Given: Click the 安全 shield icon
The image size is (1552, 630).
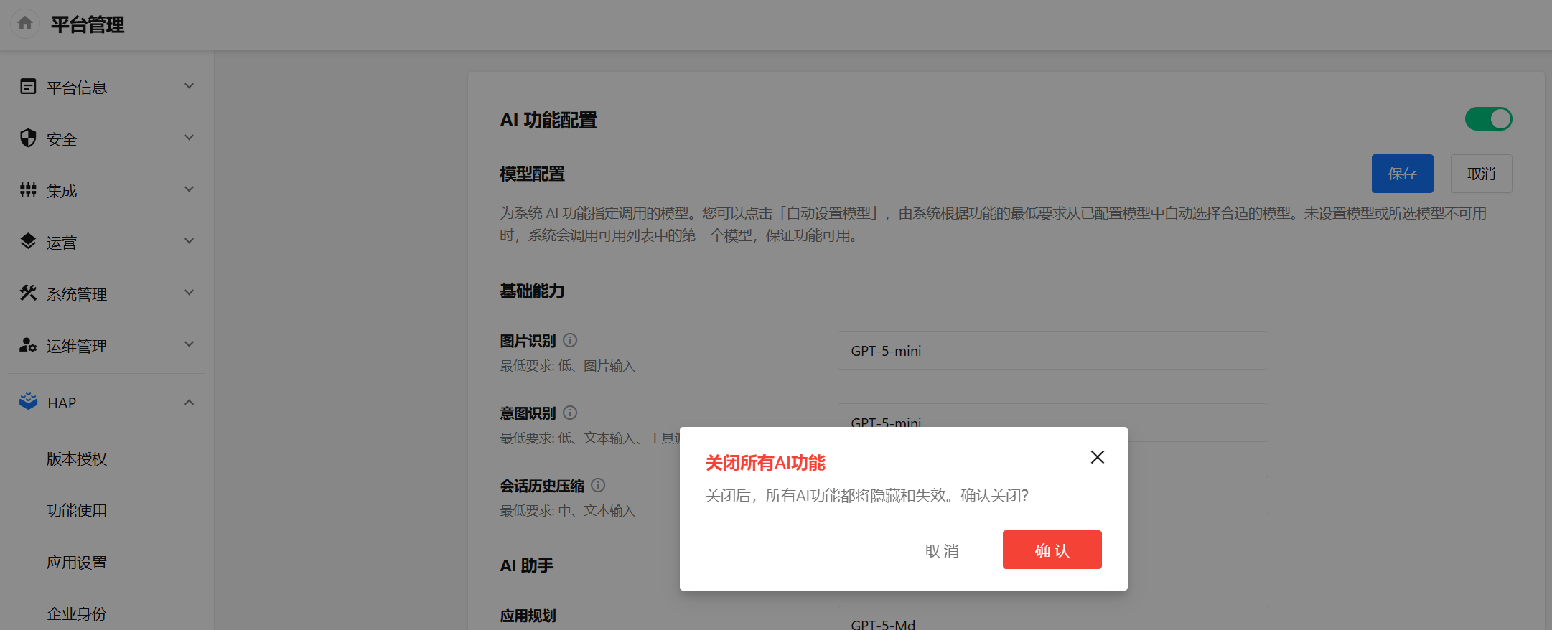Looking at the screenshot, I should click(28, 138).
